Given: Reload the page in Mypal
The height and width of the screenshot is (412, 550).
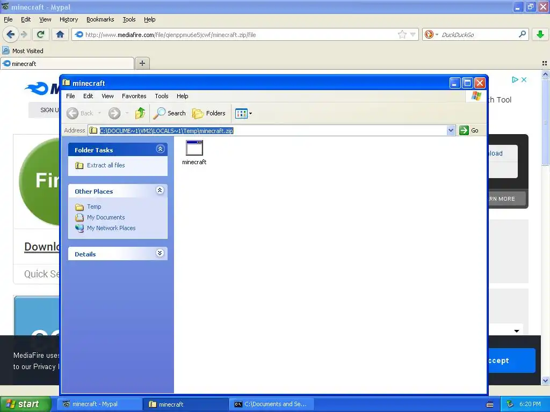Looking at the screenshot, I should point(41,34).
